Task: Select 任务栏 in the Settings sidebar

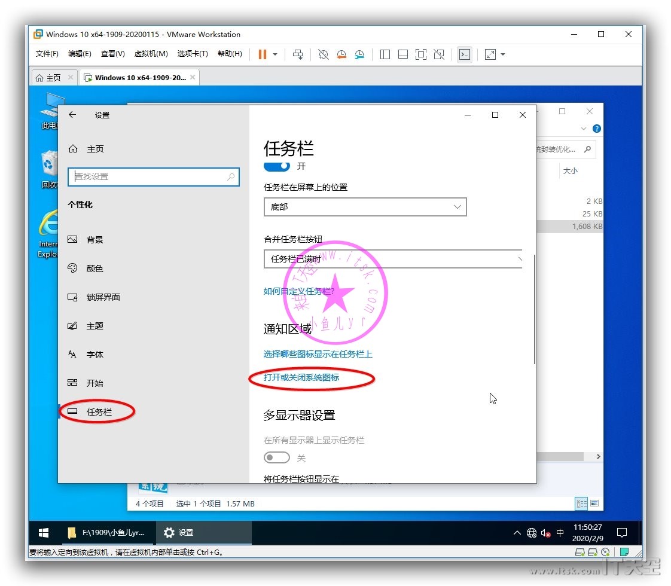Action: (90, 411)
